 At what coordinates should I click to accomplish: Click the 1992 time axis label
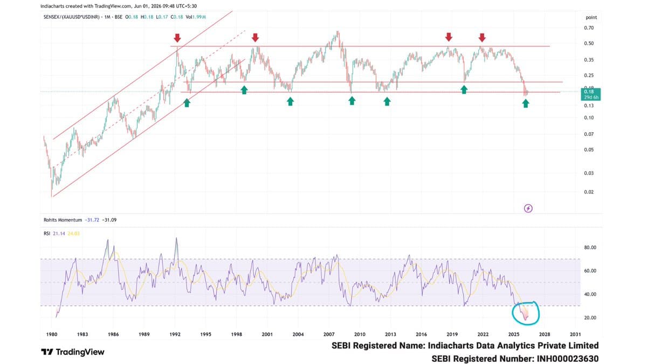tap(175, 334)
